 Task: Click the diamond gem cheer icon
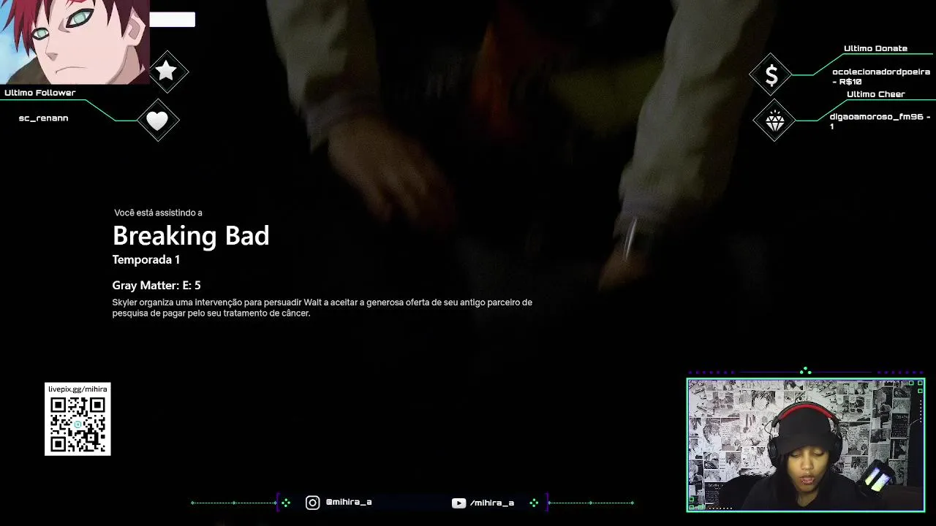[x=774, y=121]
